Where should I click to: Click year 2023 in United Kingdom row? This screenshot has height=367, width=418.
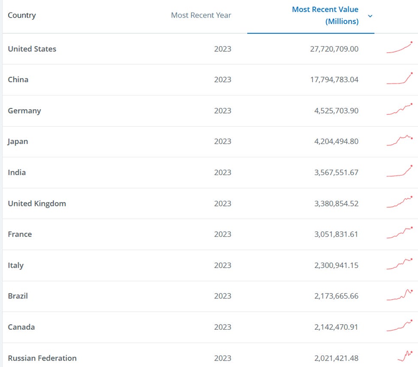[223, 203]
